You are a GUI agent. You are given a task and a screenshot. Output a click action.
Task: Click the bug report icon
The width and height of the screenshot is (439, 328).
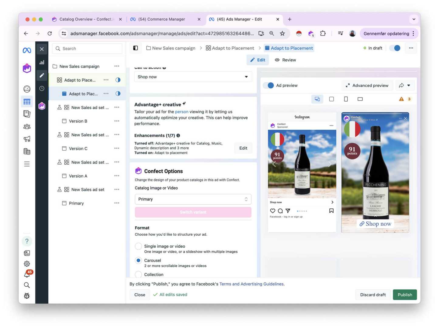pos(27,296)
